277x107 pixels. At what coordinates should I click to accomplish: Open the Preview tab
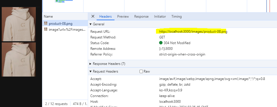point(123,17)
